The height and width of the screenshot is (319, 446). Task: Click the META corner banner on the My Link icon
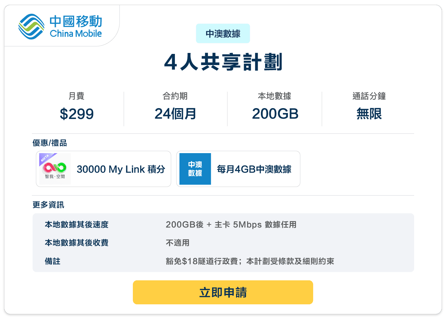tap(45, 158)
